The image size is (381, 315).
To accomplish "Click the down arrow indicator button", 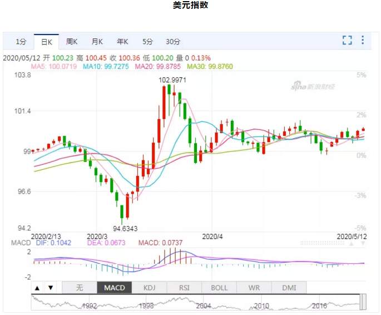I will click(51, 288).
